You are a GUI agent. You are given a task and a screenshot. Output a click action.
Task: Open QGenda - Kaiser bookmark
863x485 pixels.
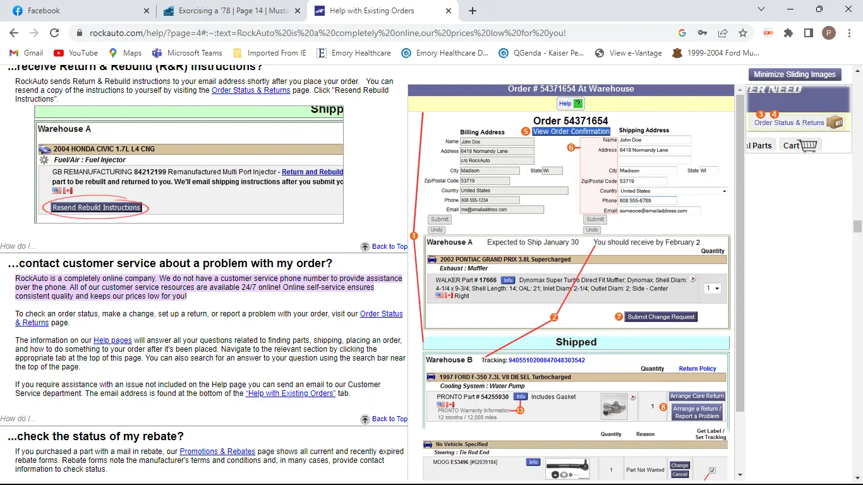point(541,53)
